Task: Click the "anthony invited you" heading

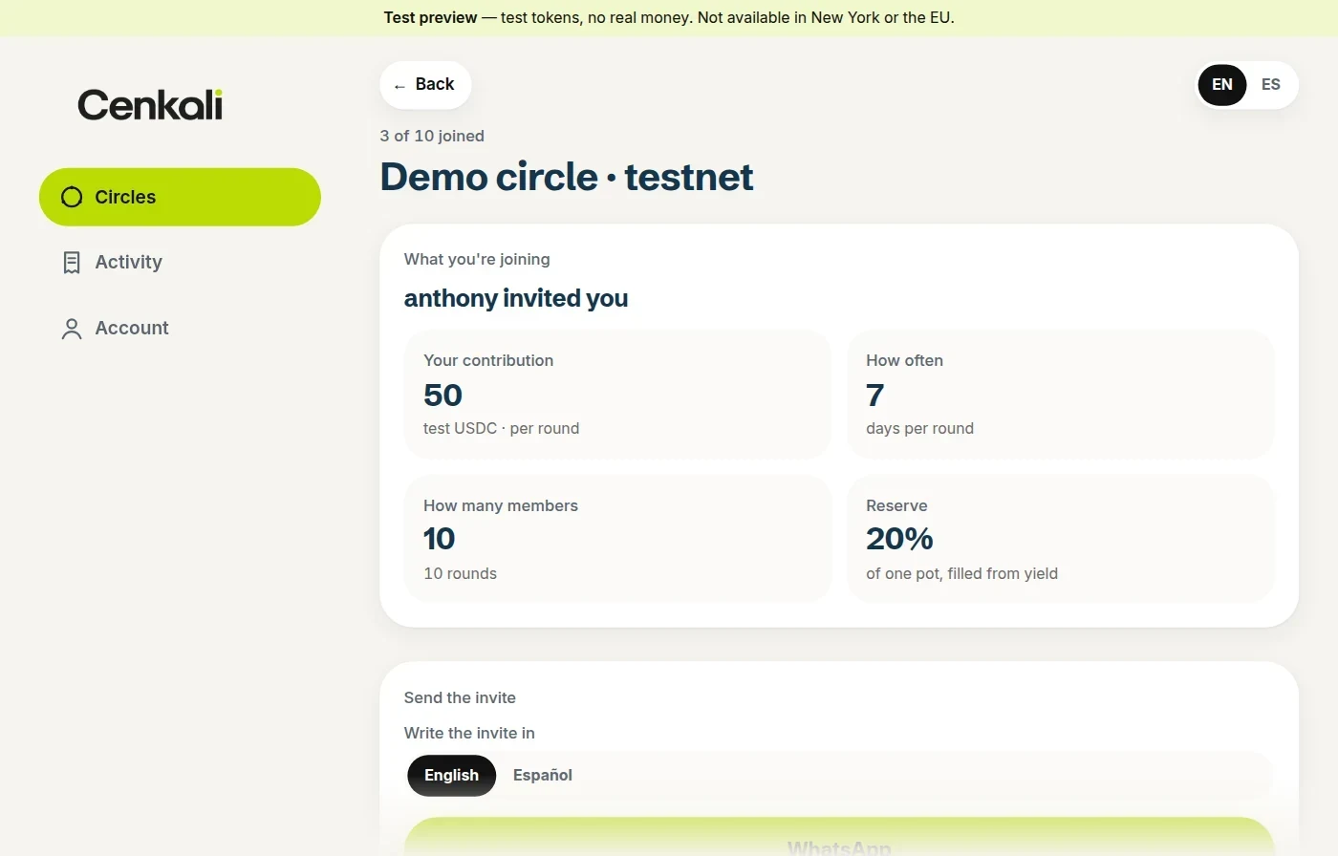Action: click(516, 298)
